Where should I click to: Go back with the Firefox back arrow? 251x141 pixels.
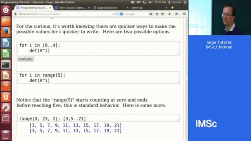[x=16, y=14]
